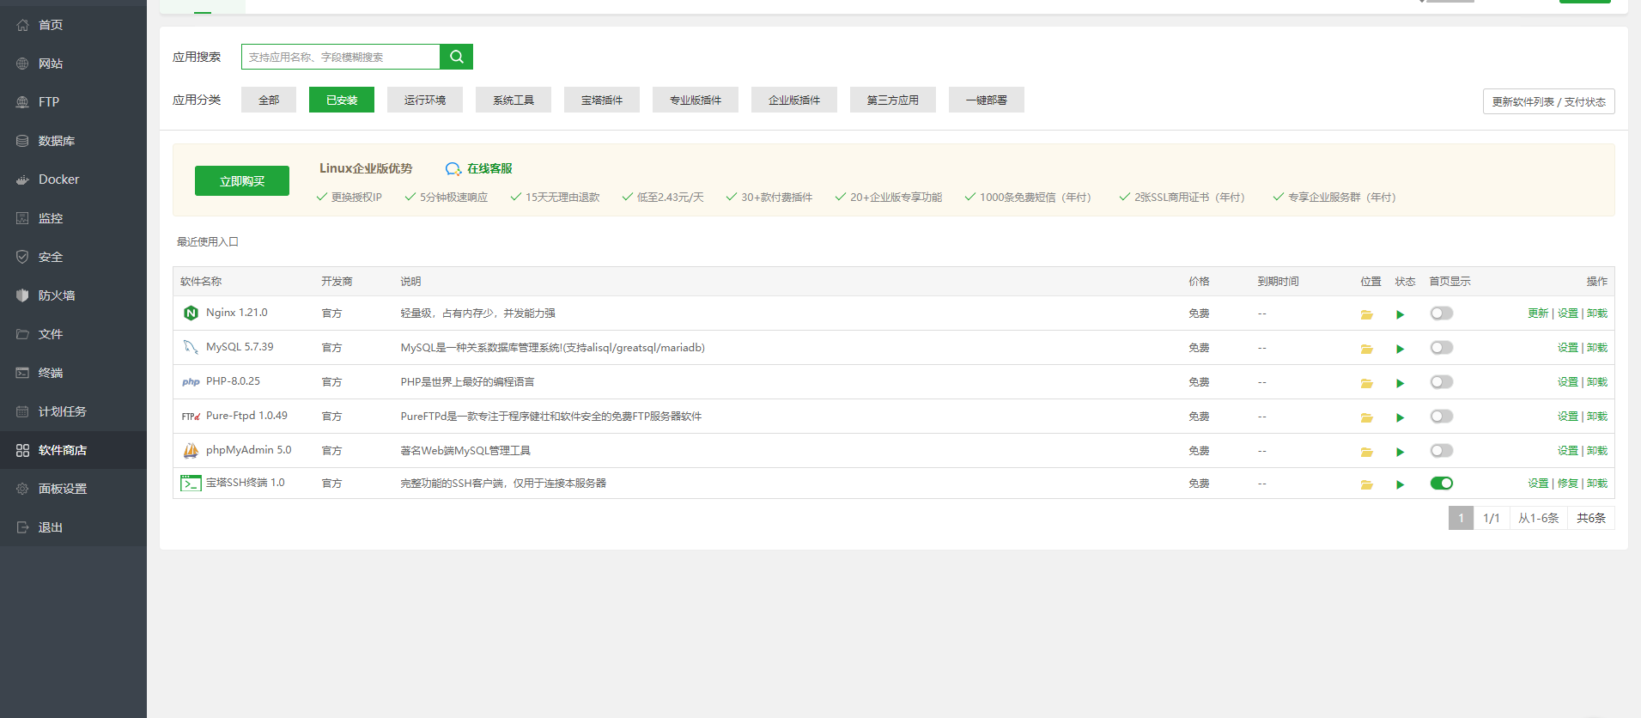Toggle homepage display for PHP-8.0.25

pyautogui.click(x=1442, y=382)
